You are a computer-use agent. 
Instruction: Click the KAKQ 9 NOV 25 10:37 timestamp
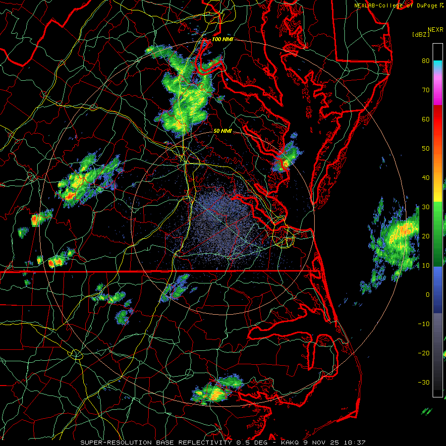pyautogui.click(x=323, y=443)
